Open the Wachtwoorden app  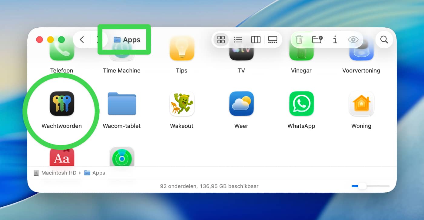62,103
